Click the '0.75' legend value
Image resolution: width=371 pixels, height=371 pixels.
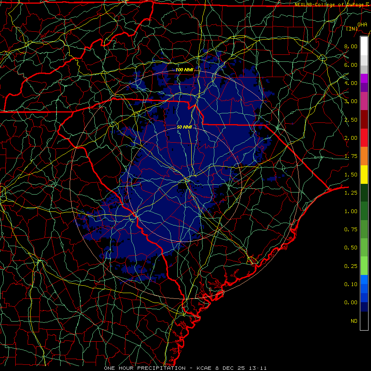pyautogui.click(x=351, y=230)
